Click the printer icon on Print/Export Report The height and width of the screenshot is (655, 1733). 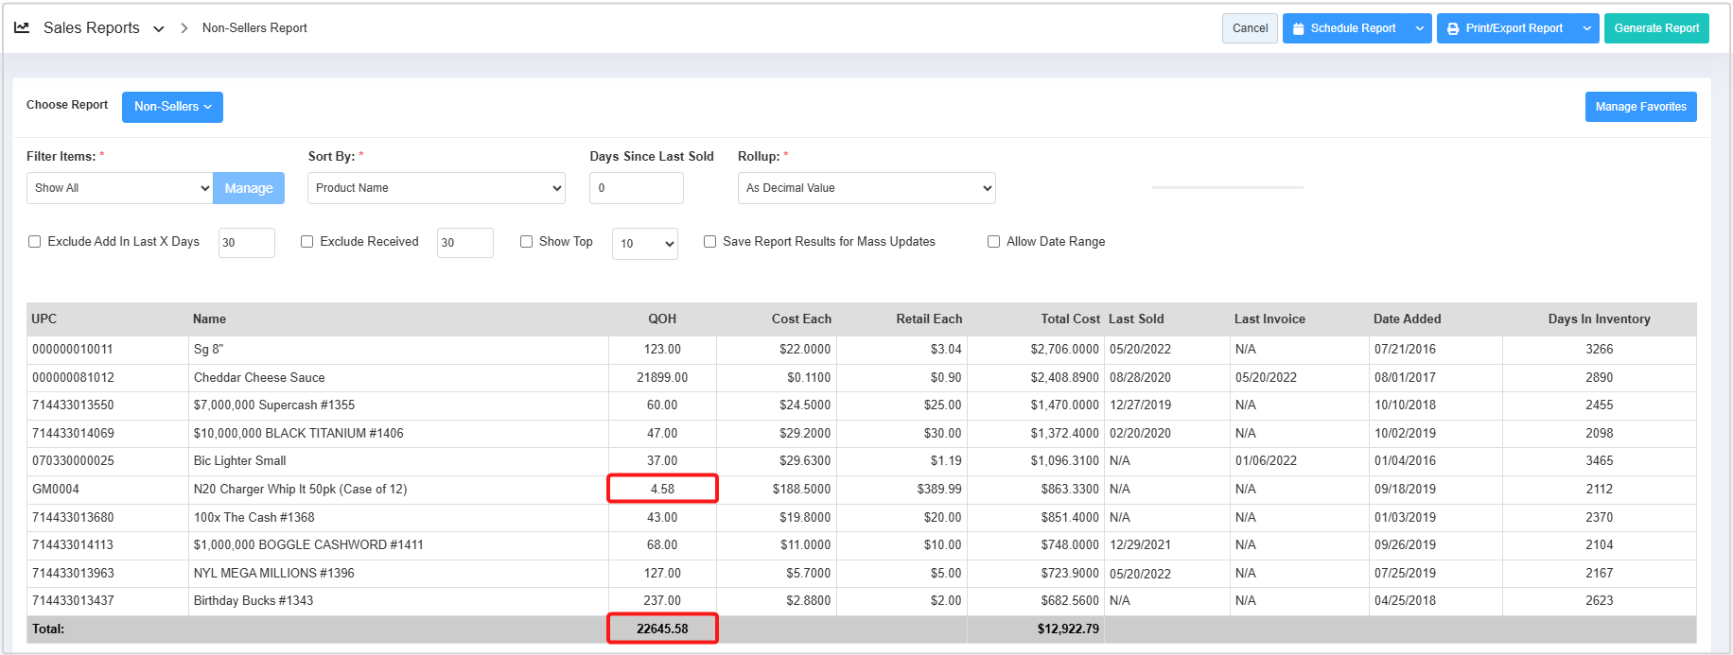pos(1453,29)
